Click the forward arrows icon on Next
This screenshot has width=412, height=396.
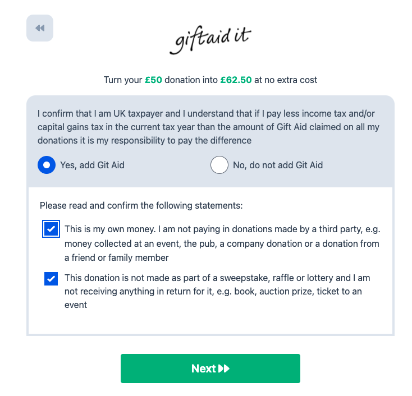pyautogui.click(x=224, y=369)
